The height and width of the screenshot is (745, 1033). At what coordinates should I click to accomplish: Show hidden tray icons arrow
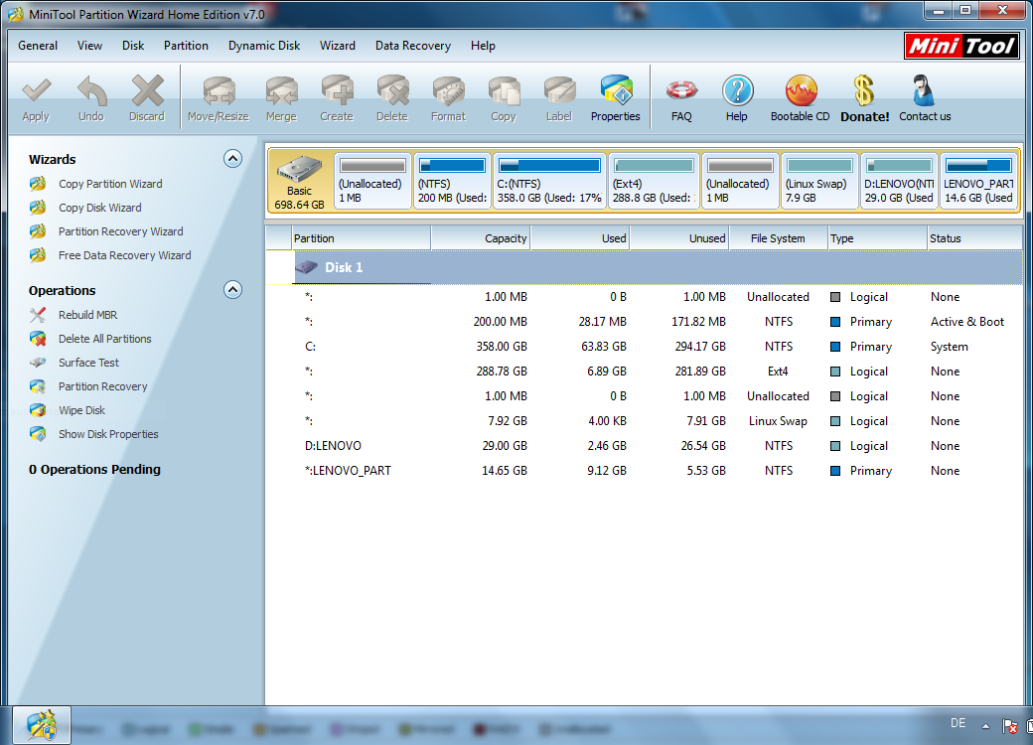click(x=985, y=726)
